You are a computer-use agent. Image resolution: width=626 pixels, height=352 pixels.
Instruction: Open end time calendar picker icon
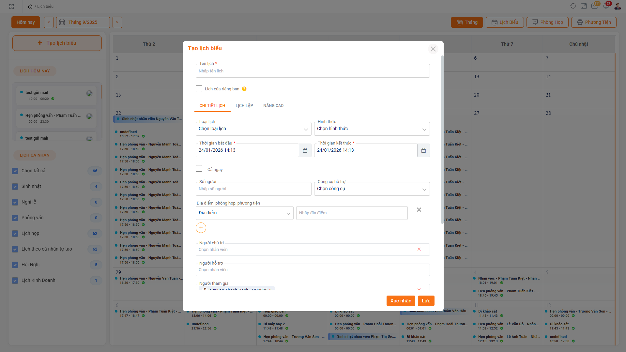coord(423,150)
